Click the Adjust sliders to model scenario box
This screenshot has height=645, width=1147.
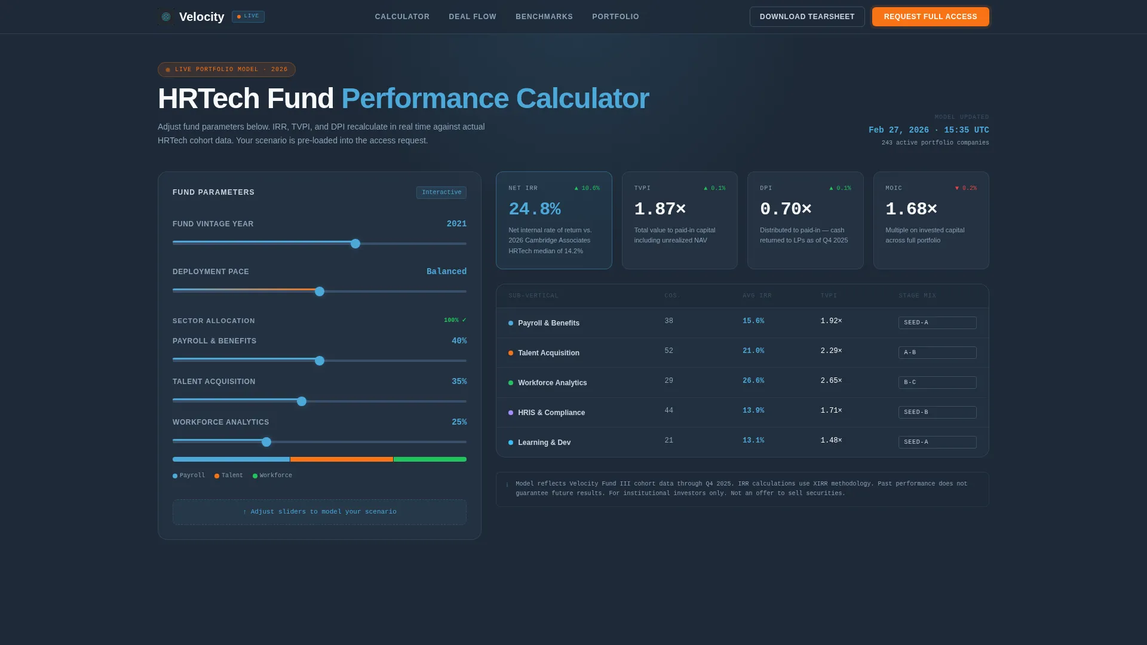tap(320, 512)
